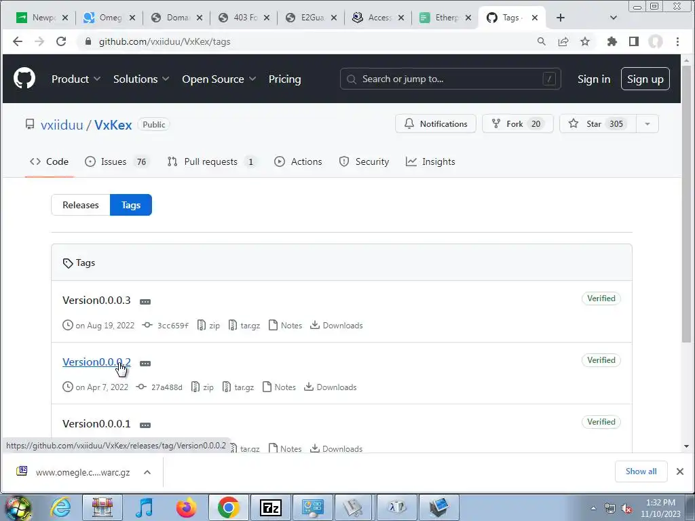695x521 pixels.
Task: Open the Windows Start button
Action: (18, 507)
